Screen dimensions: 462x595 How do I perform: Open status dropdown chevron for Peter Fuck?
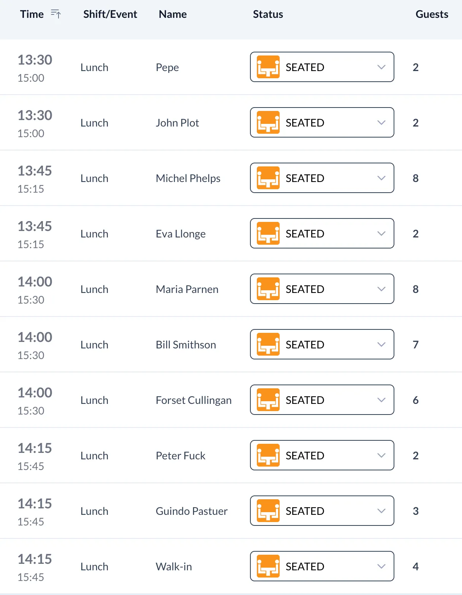coord(381,455)
